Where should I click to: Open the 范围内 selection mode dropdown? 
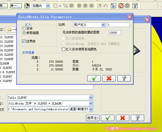pyautogui.click(x=48, y=6)
